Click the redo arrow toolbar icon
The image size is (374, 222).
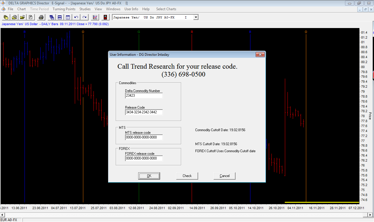coord(84,17)
